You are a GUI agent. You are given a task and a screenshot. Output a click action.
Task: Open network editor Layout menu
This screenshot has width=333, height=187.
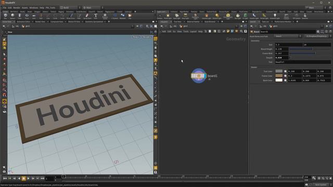(x=193, y=31)
